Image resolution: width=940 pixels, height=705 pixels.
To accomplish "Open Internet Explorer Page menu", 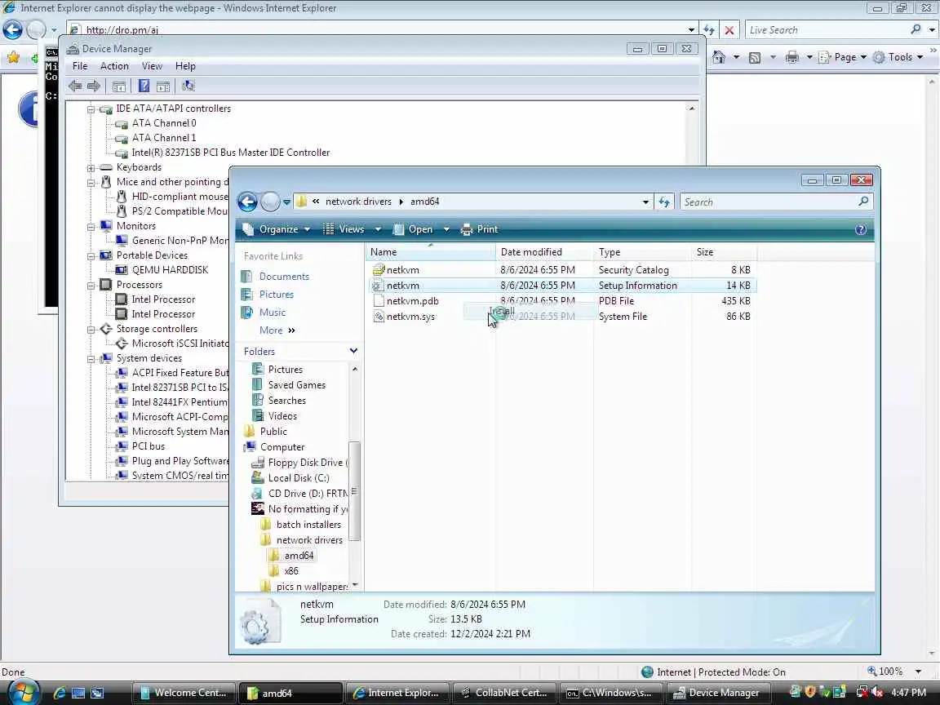I will coord(842,57).
